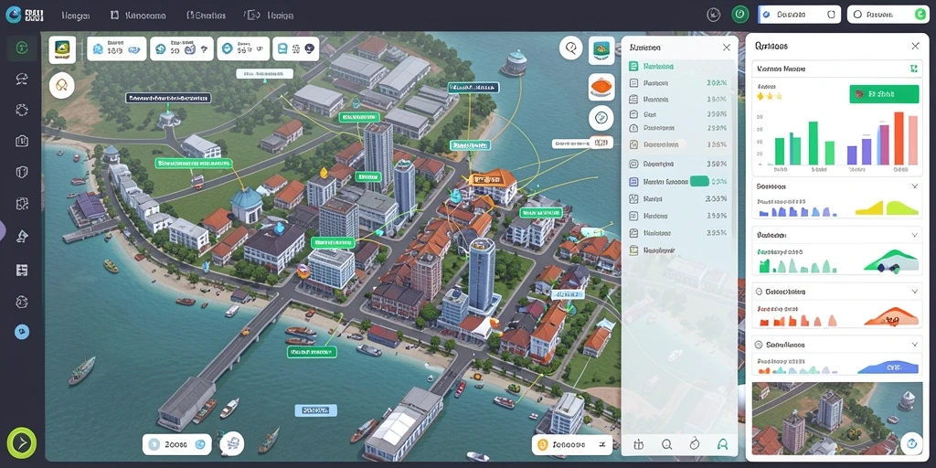Select the blue dot icon in left sidebar

[22, 332]
